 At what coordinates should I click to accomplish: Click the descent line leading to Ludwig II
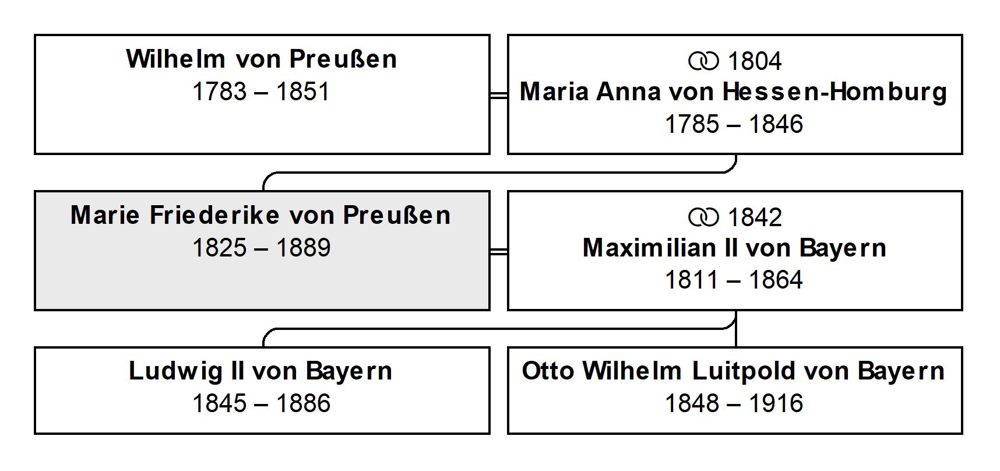(x=499, y=329)
